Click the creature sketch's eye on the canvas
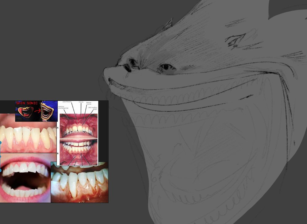Viewport: 307px width, 224px height. click(x=166, y=67)
